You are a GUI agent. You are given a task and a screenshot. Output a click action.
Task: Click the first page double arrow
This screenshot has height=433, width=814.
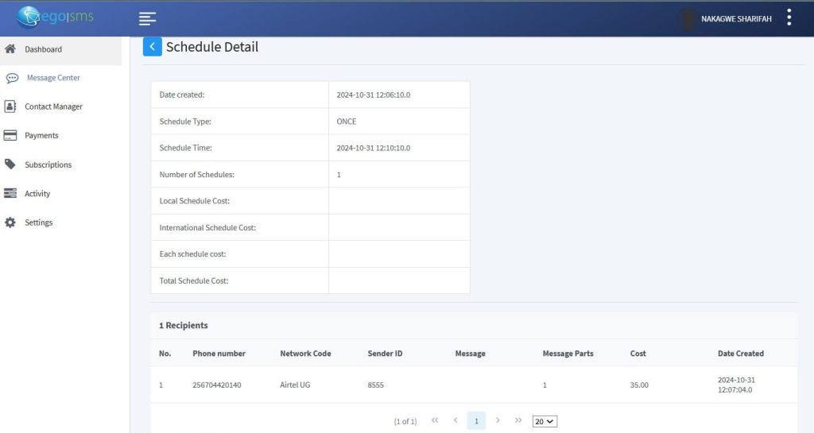coord(435,420)
